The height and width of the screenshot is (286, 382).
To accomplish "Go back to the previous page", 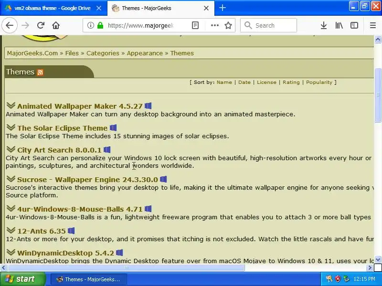I will [x=10, y=25].
